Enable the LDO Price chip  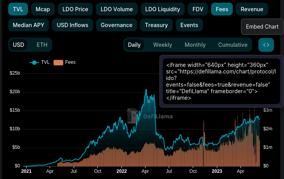(75, 9)
